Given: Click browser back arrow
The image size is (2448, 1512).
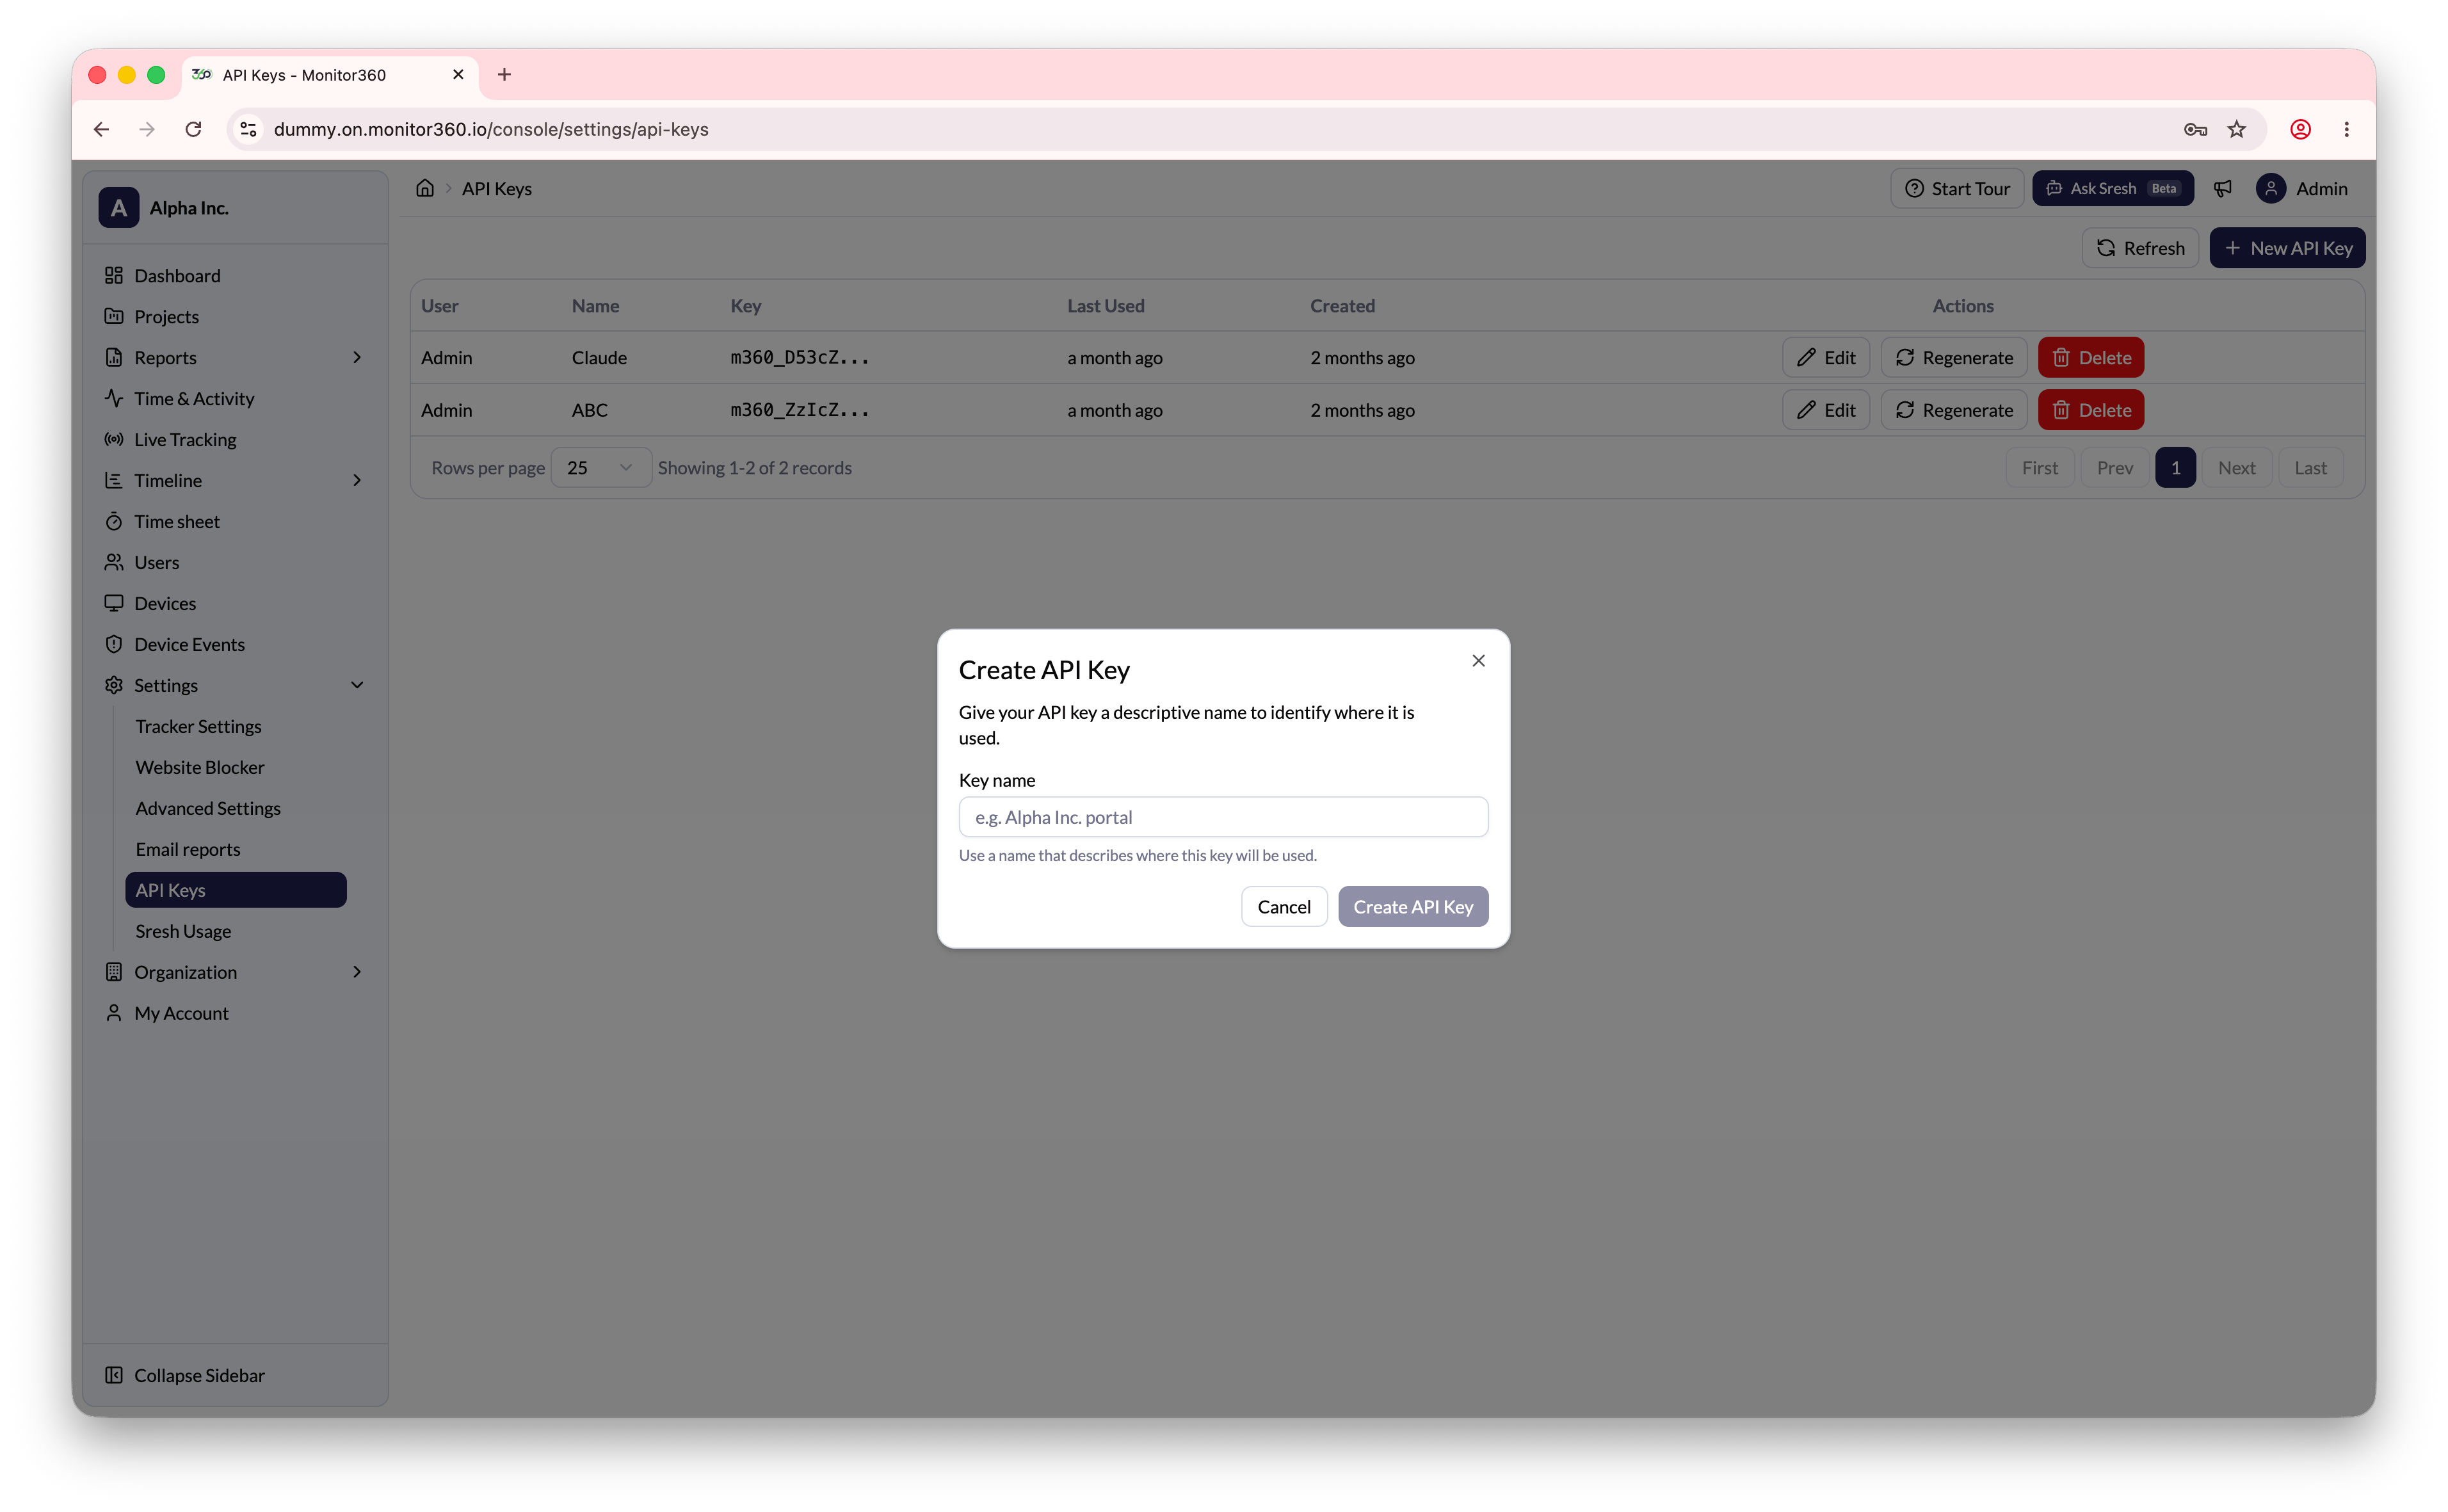Looking at the screenshot, I should click(101, 129).
